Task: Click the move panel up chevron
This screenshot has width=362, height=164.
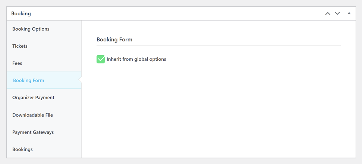Action: point(328,13)
